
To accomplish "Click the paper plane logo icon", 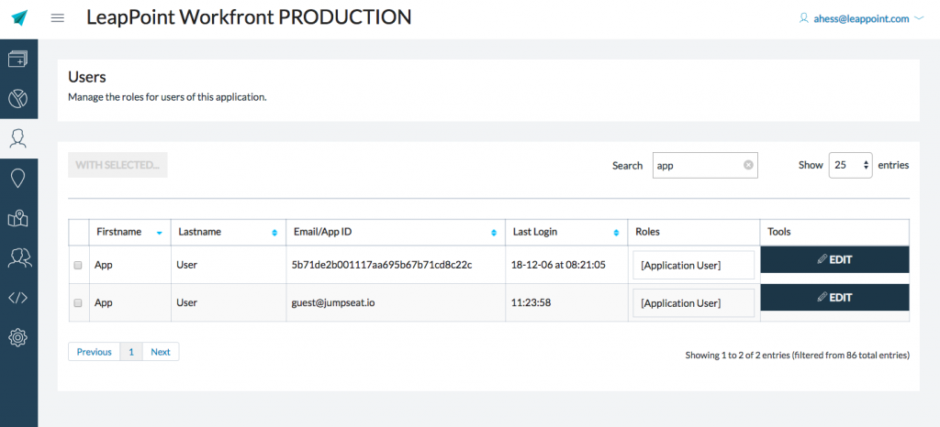I will (19, 18).
